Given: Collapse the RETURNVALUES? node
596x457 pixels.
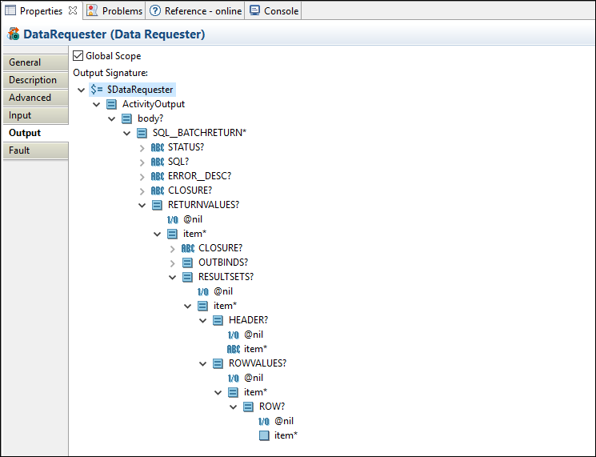Looking at the screenshot, I should point(142,205).
